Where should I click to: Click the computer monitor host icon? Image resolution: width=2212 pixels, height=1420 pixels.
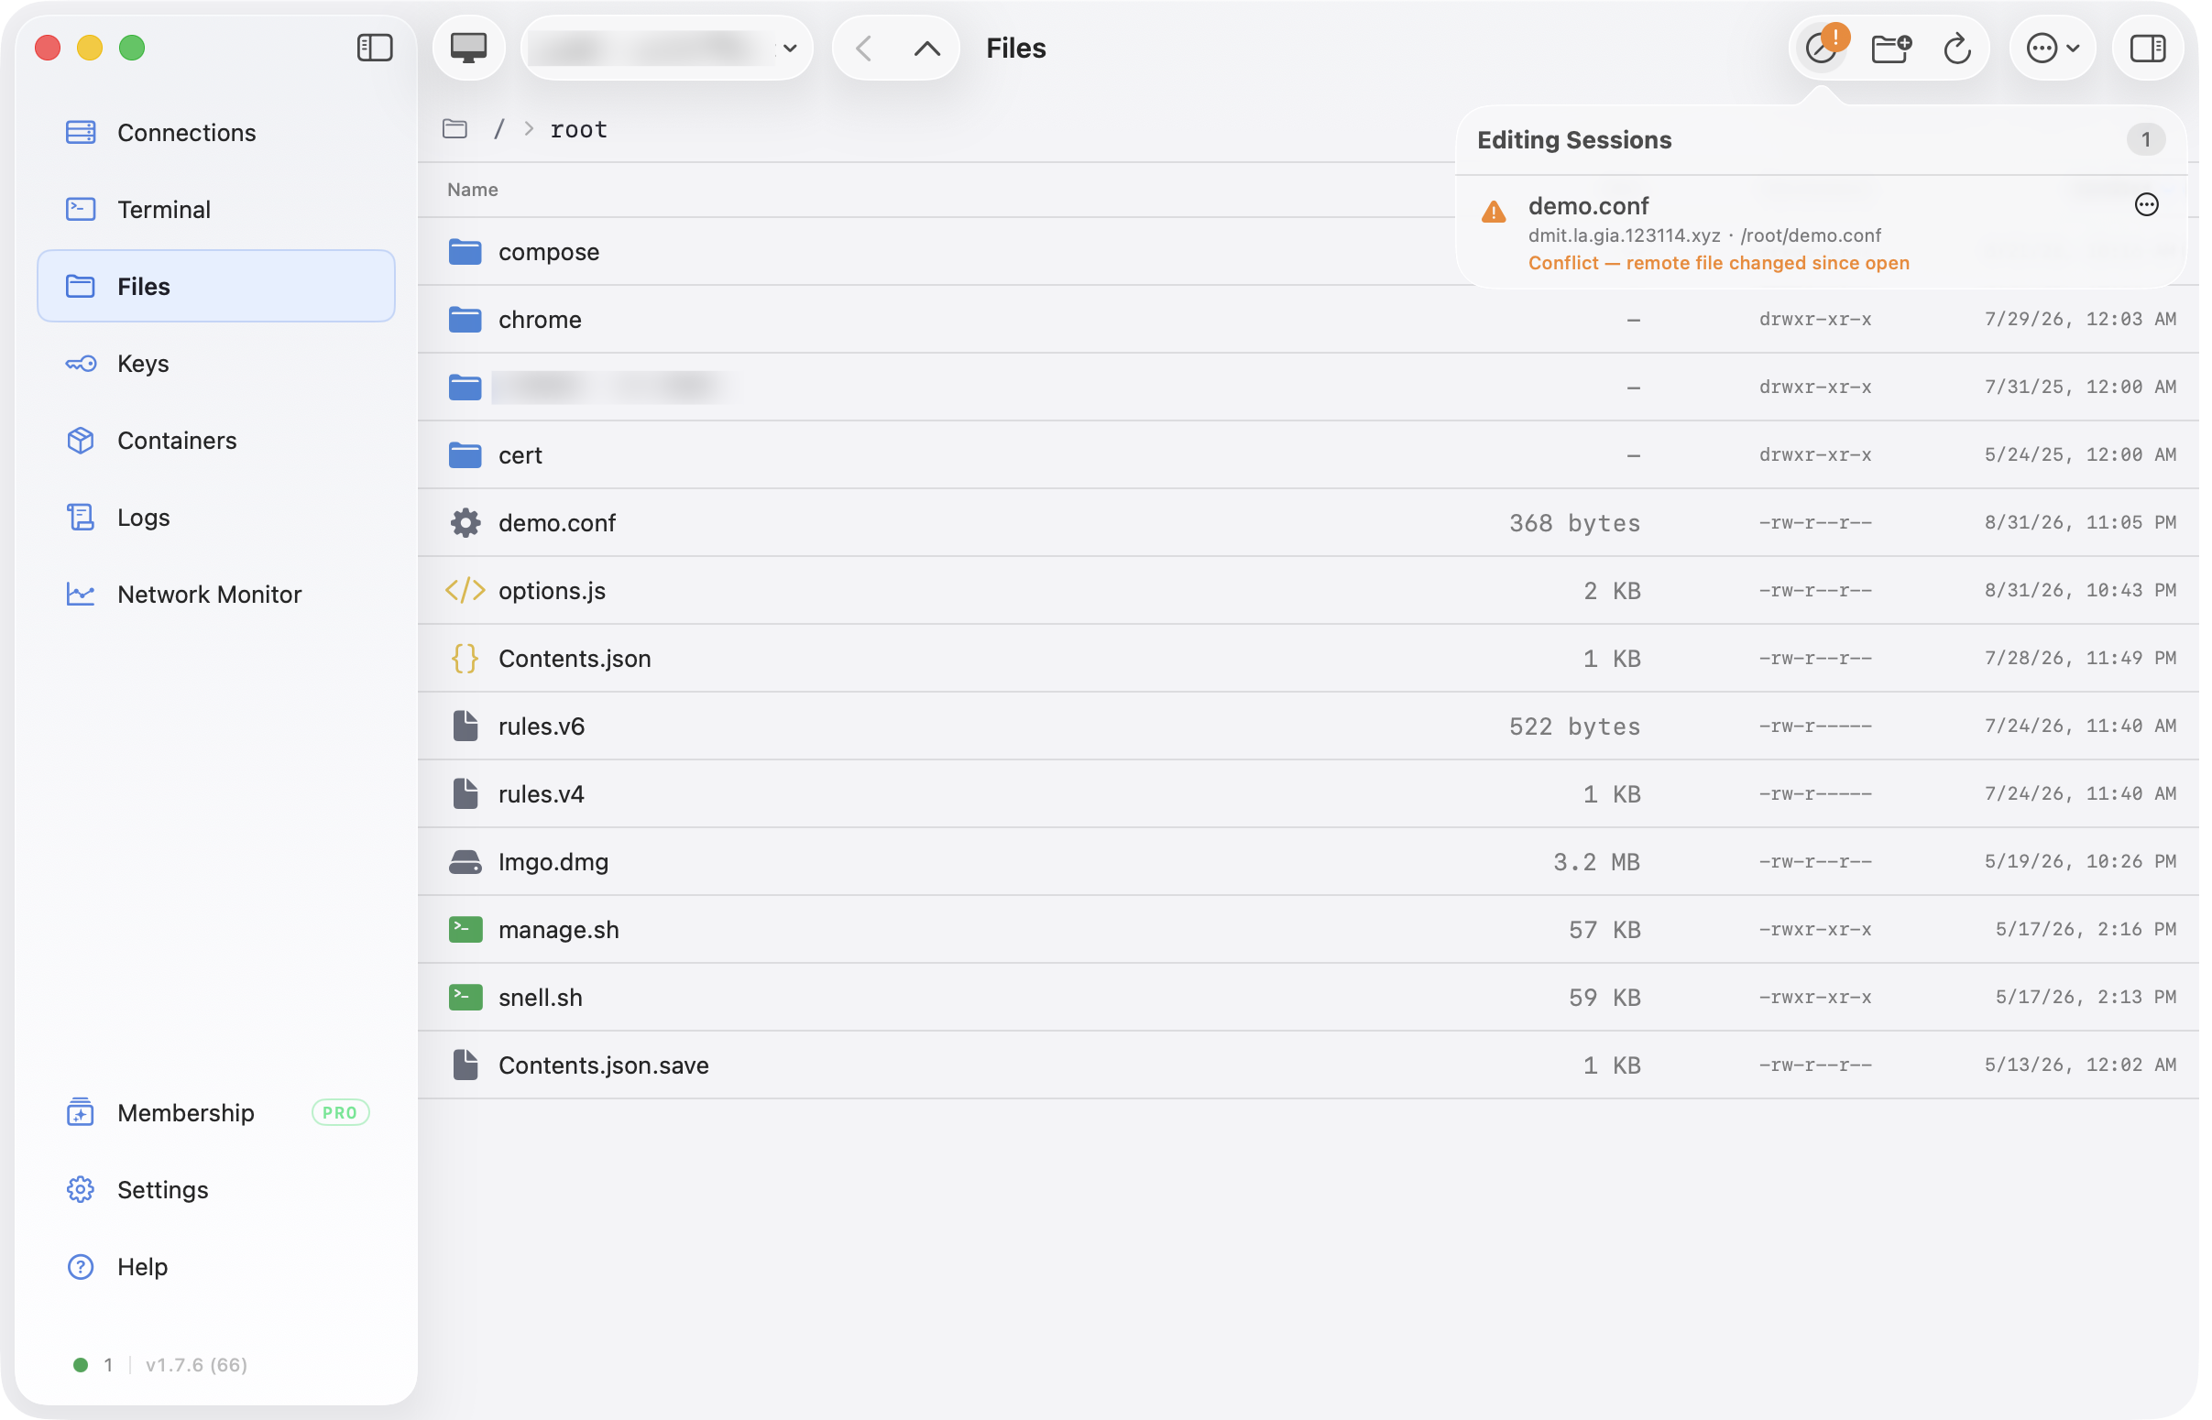tap(470, 48)
